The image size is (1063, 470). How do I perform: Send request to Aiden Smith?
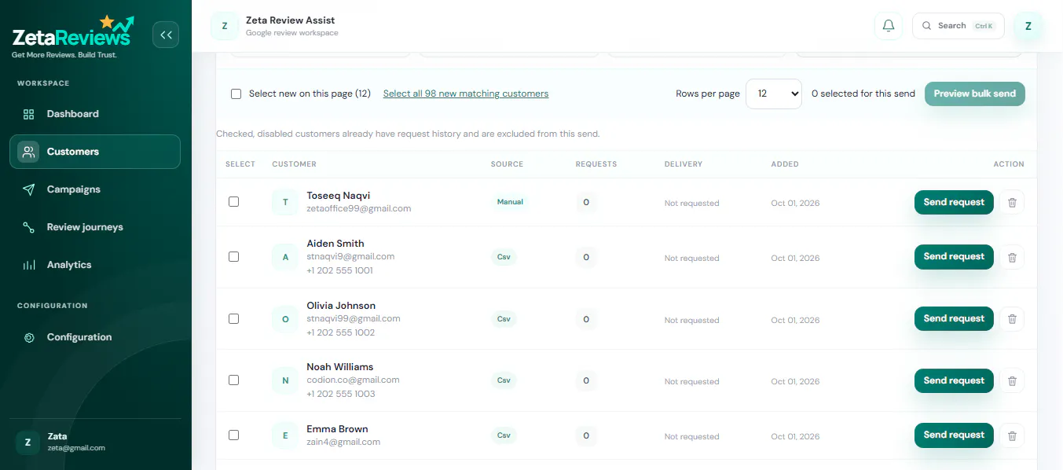pyautogui.click(x=954, y=257)
